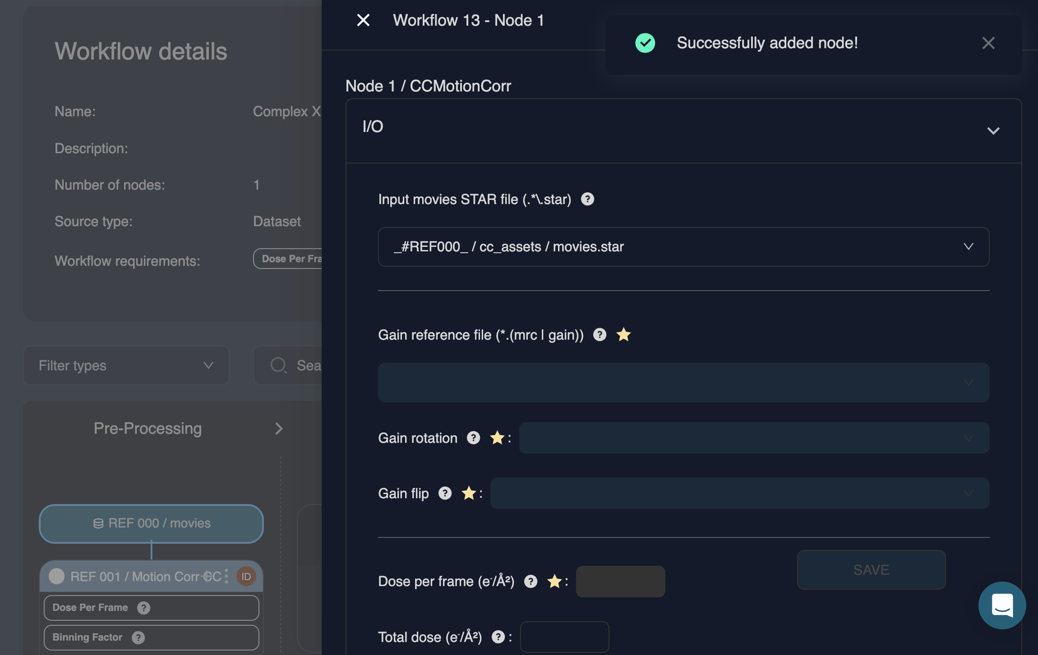The height and width of the screenshot is (655, 1038).
Task: Open the Input movies STAR file dropdown
Action: (x=683, y=247)
